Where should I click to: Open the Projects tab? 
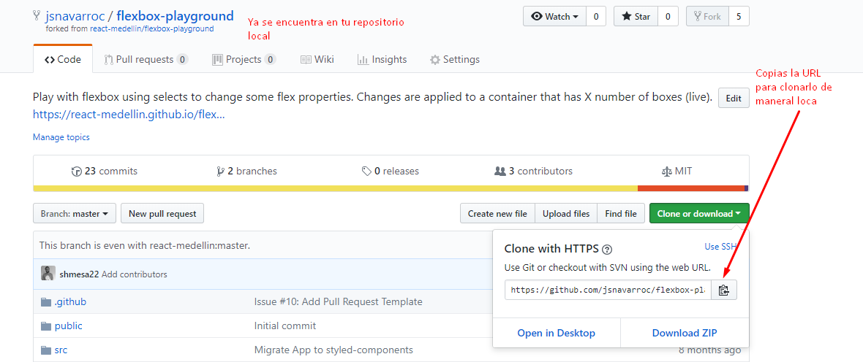(x=244, y=59)
